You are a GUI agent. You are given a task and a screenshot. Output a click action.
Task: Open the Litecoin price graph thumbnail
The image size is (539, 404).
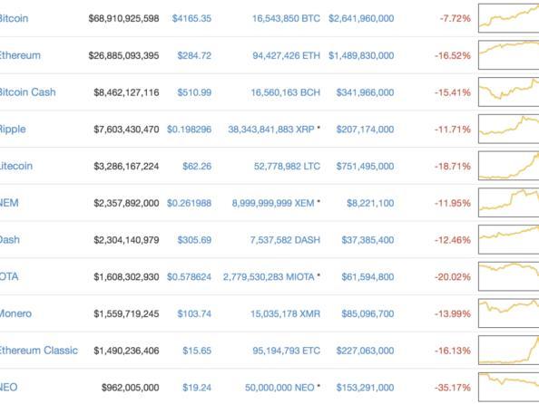[x=509, y=166]
